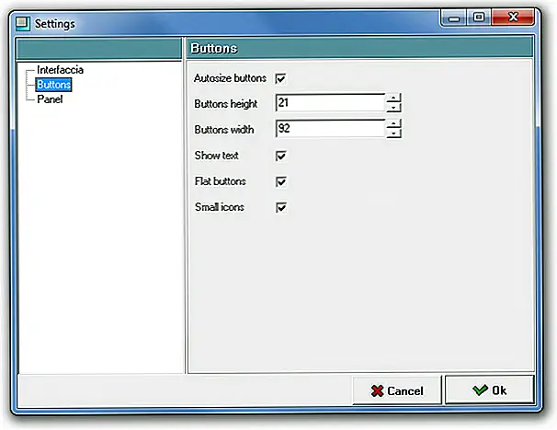Click the Autosize buttons label
The width and height of the screenshot is (557, 430).
point(230,78)
